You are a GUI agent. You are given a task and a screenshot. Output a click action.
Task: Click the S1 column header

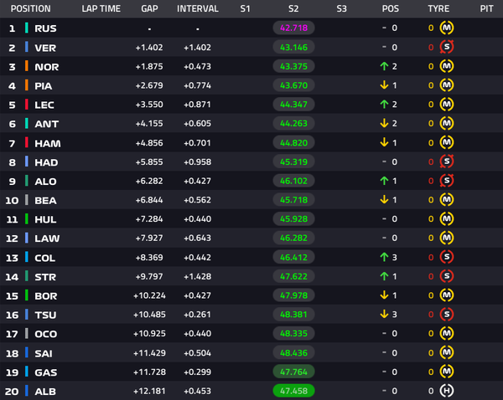[246, 8]
